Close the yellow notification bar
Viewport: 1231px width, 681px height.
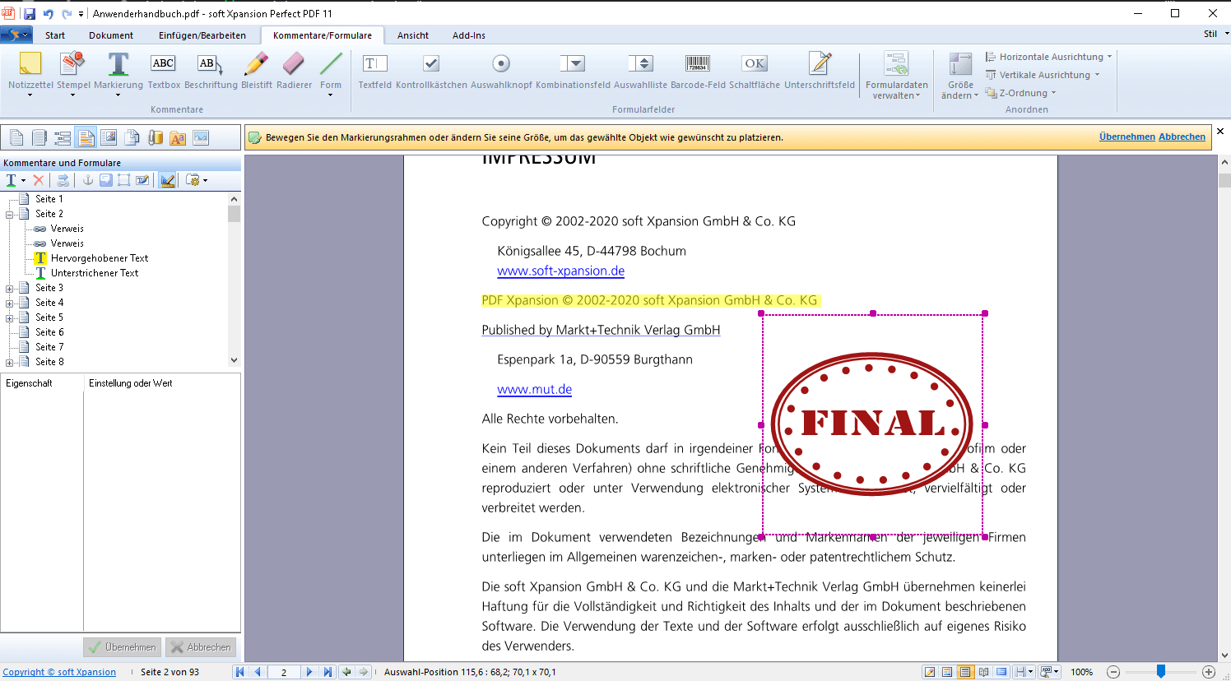(1220, 132)
